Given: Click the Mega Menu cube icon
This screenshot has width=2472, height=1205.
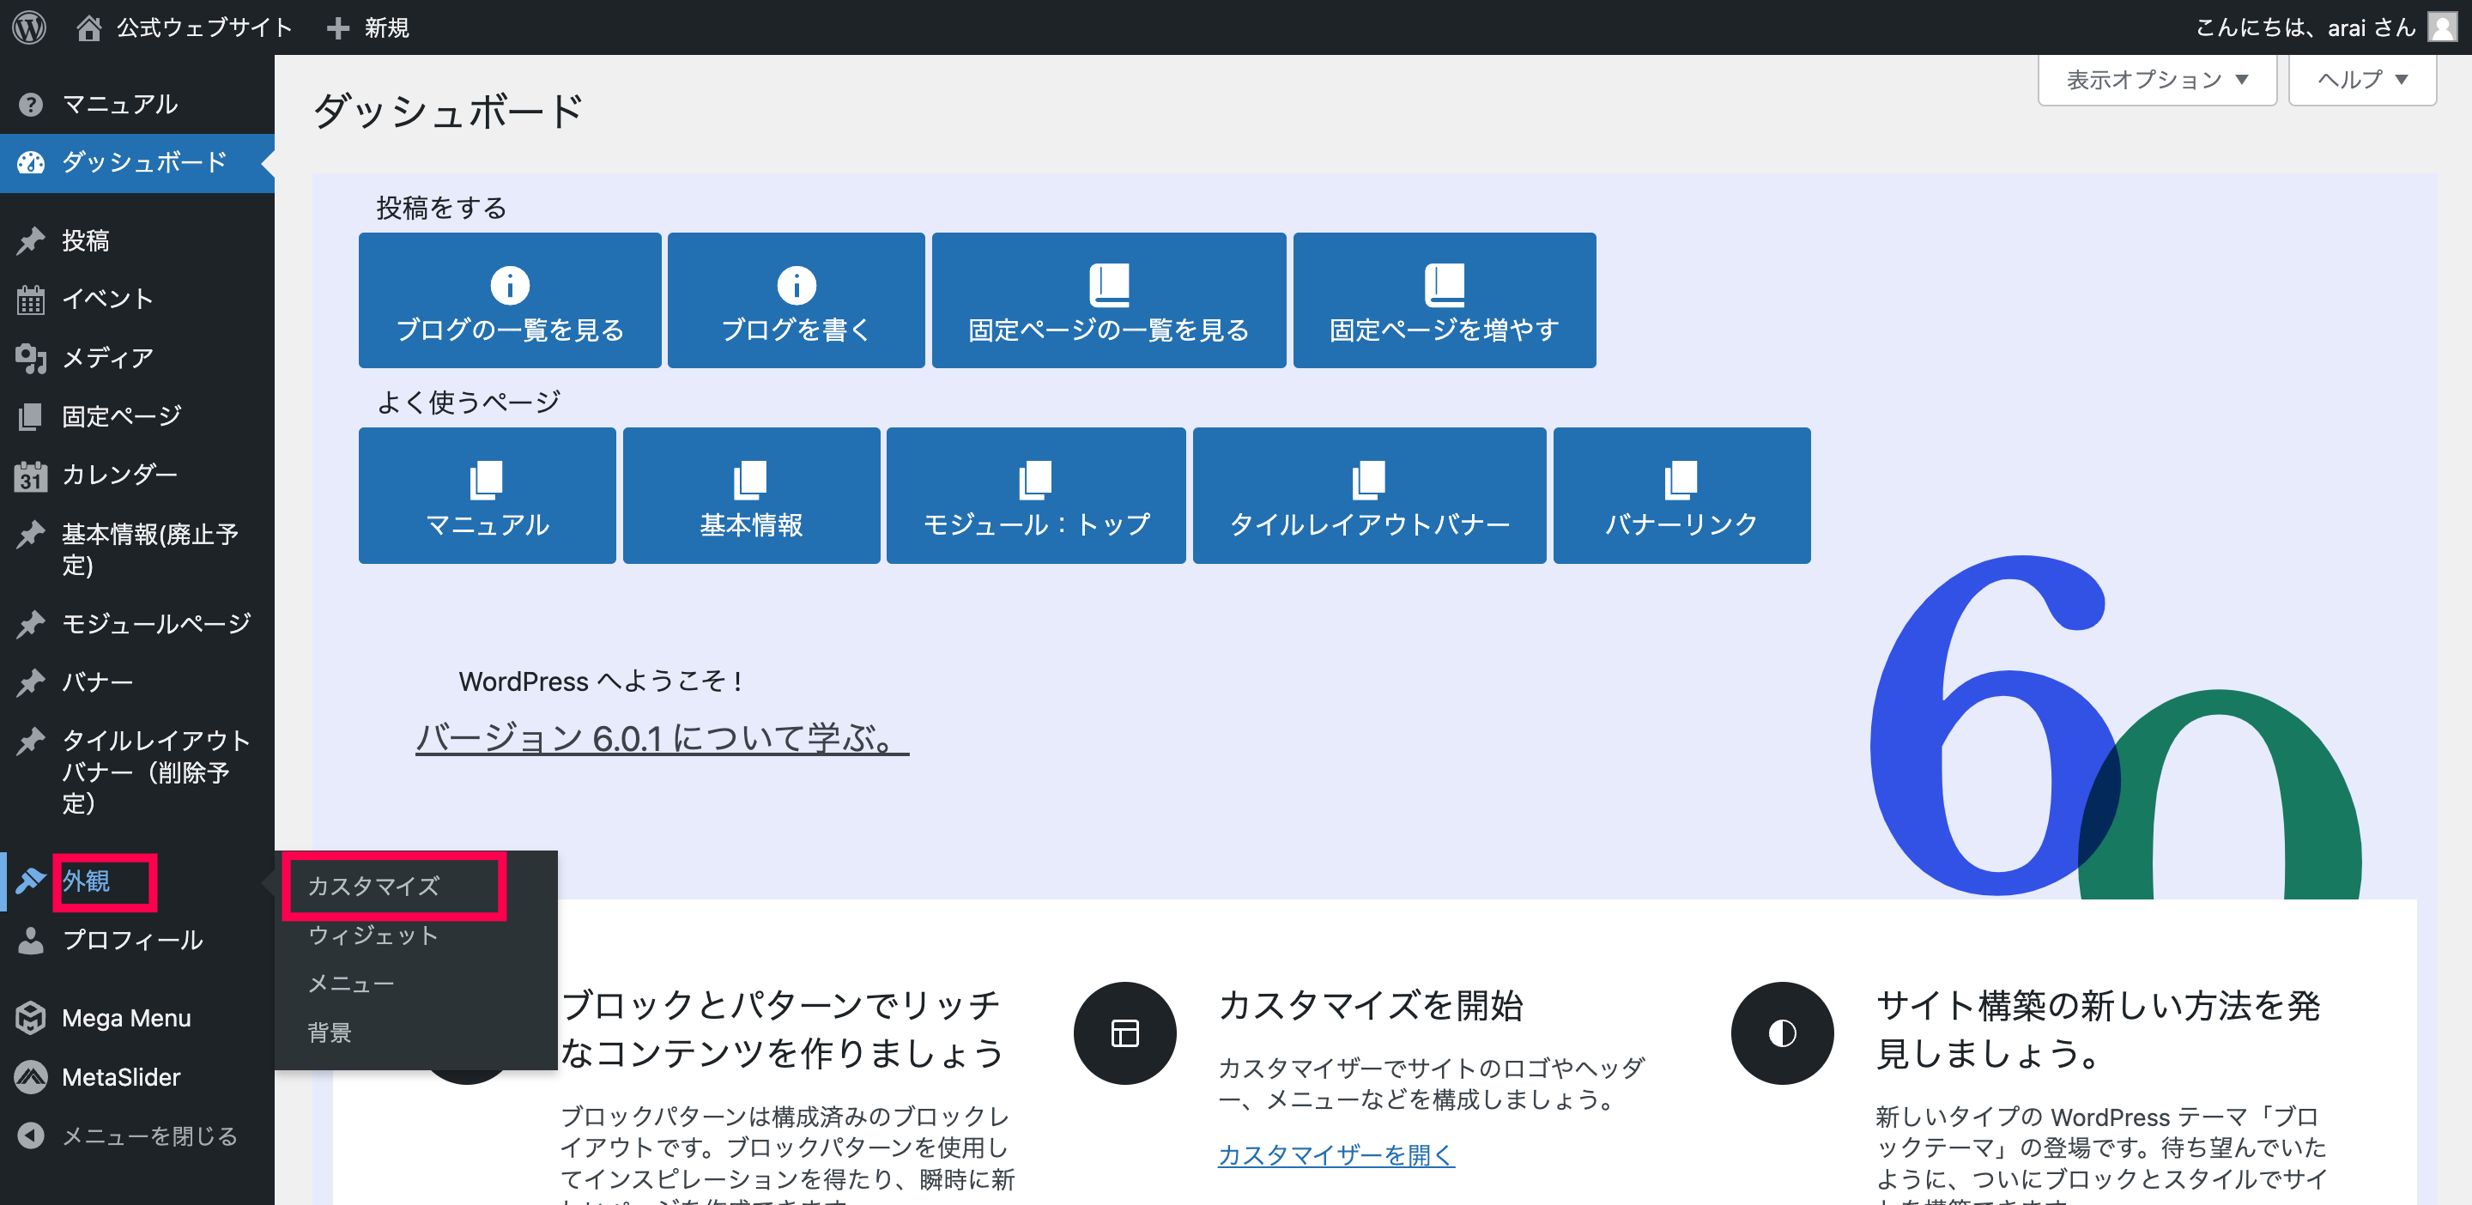Looking at the screenshot, I should 31,1018.
